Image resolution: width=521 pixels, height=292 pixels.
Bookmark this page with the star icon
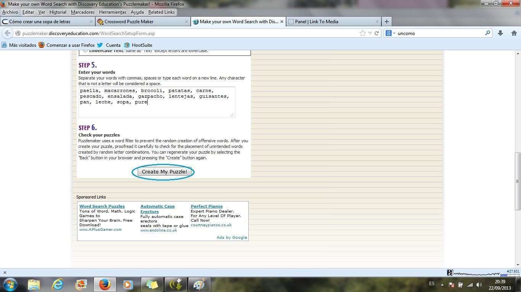coord(362,33)
